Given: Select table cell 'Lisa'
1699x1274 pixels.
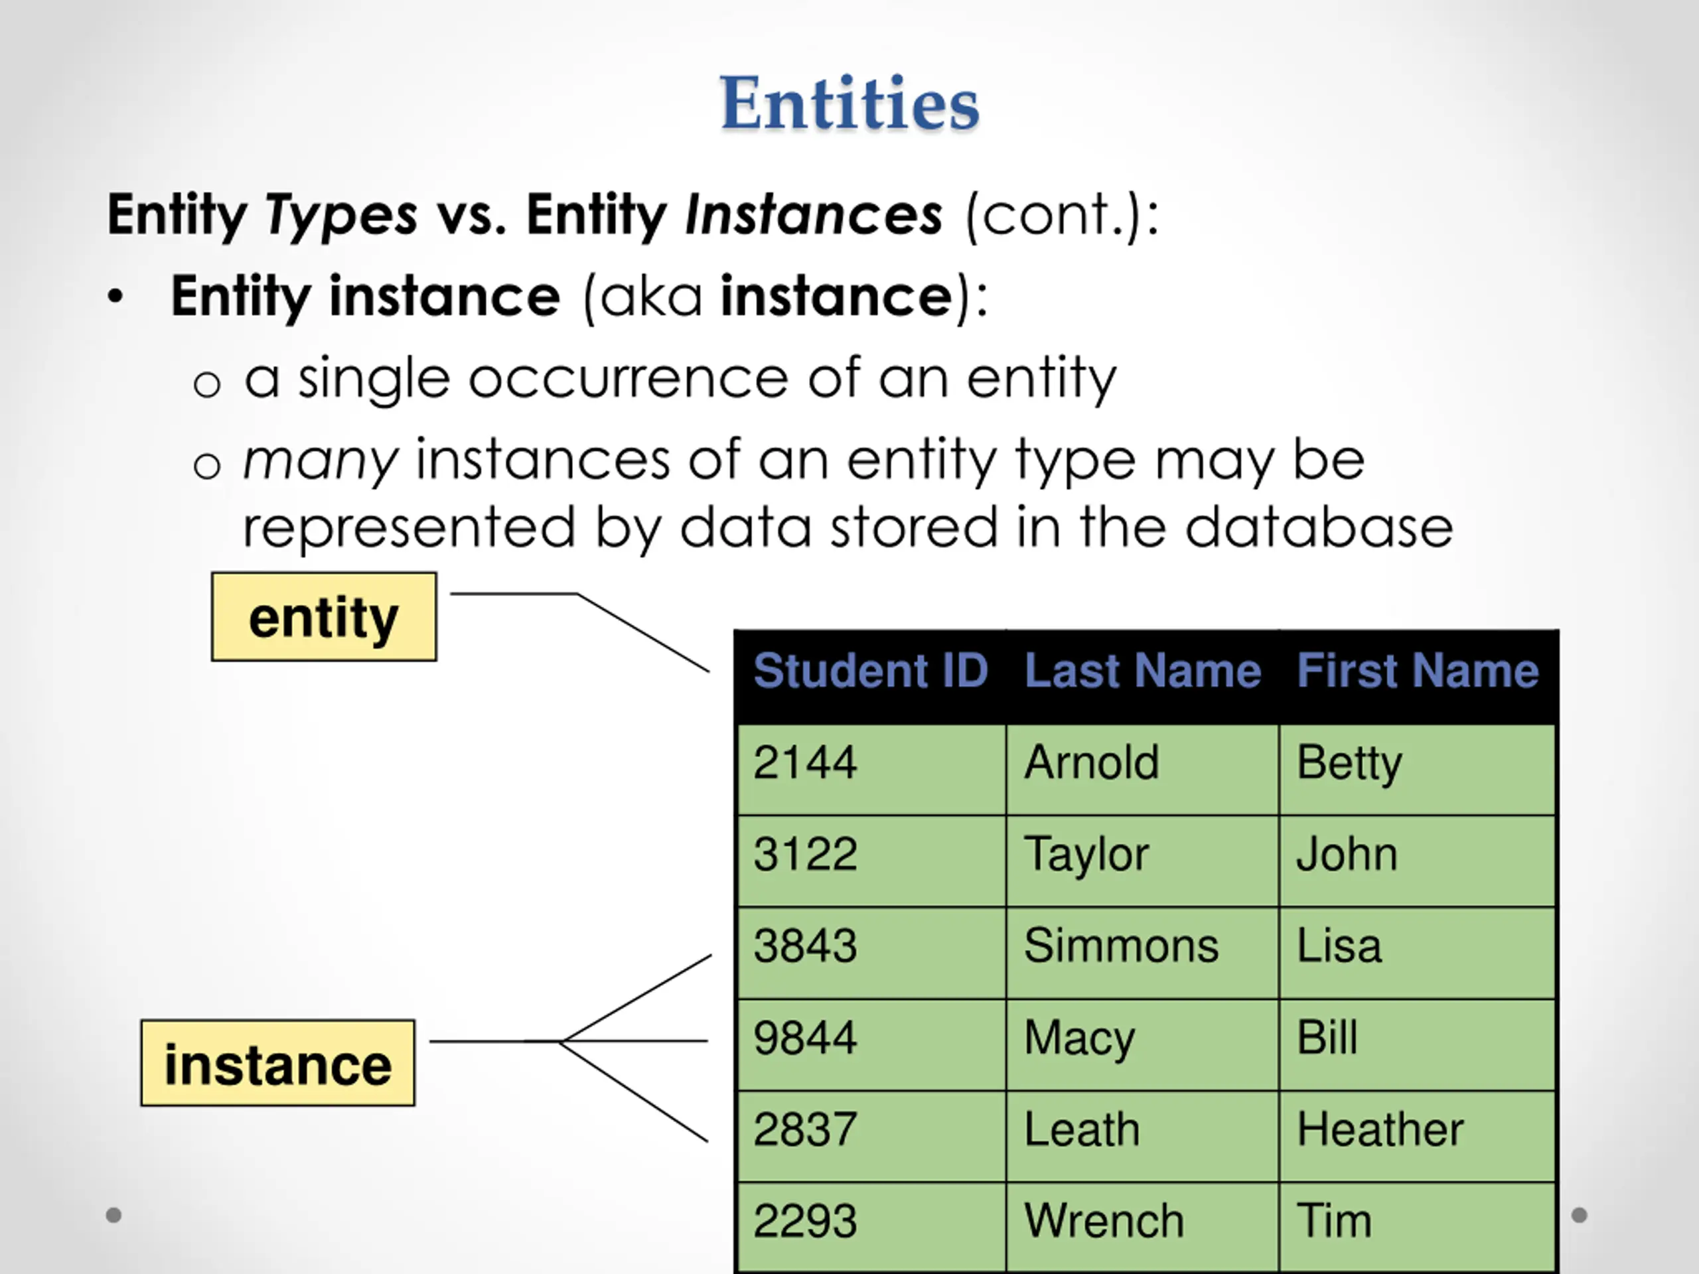Looking at the screenshot, I should pyautogui.click(x=1418, y=953).
